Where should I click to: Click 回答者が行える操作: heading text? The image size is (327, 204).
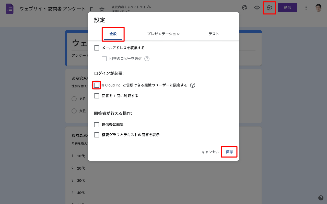[113, 113]
